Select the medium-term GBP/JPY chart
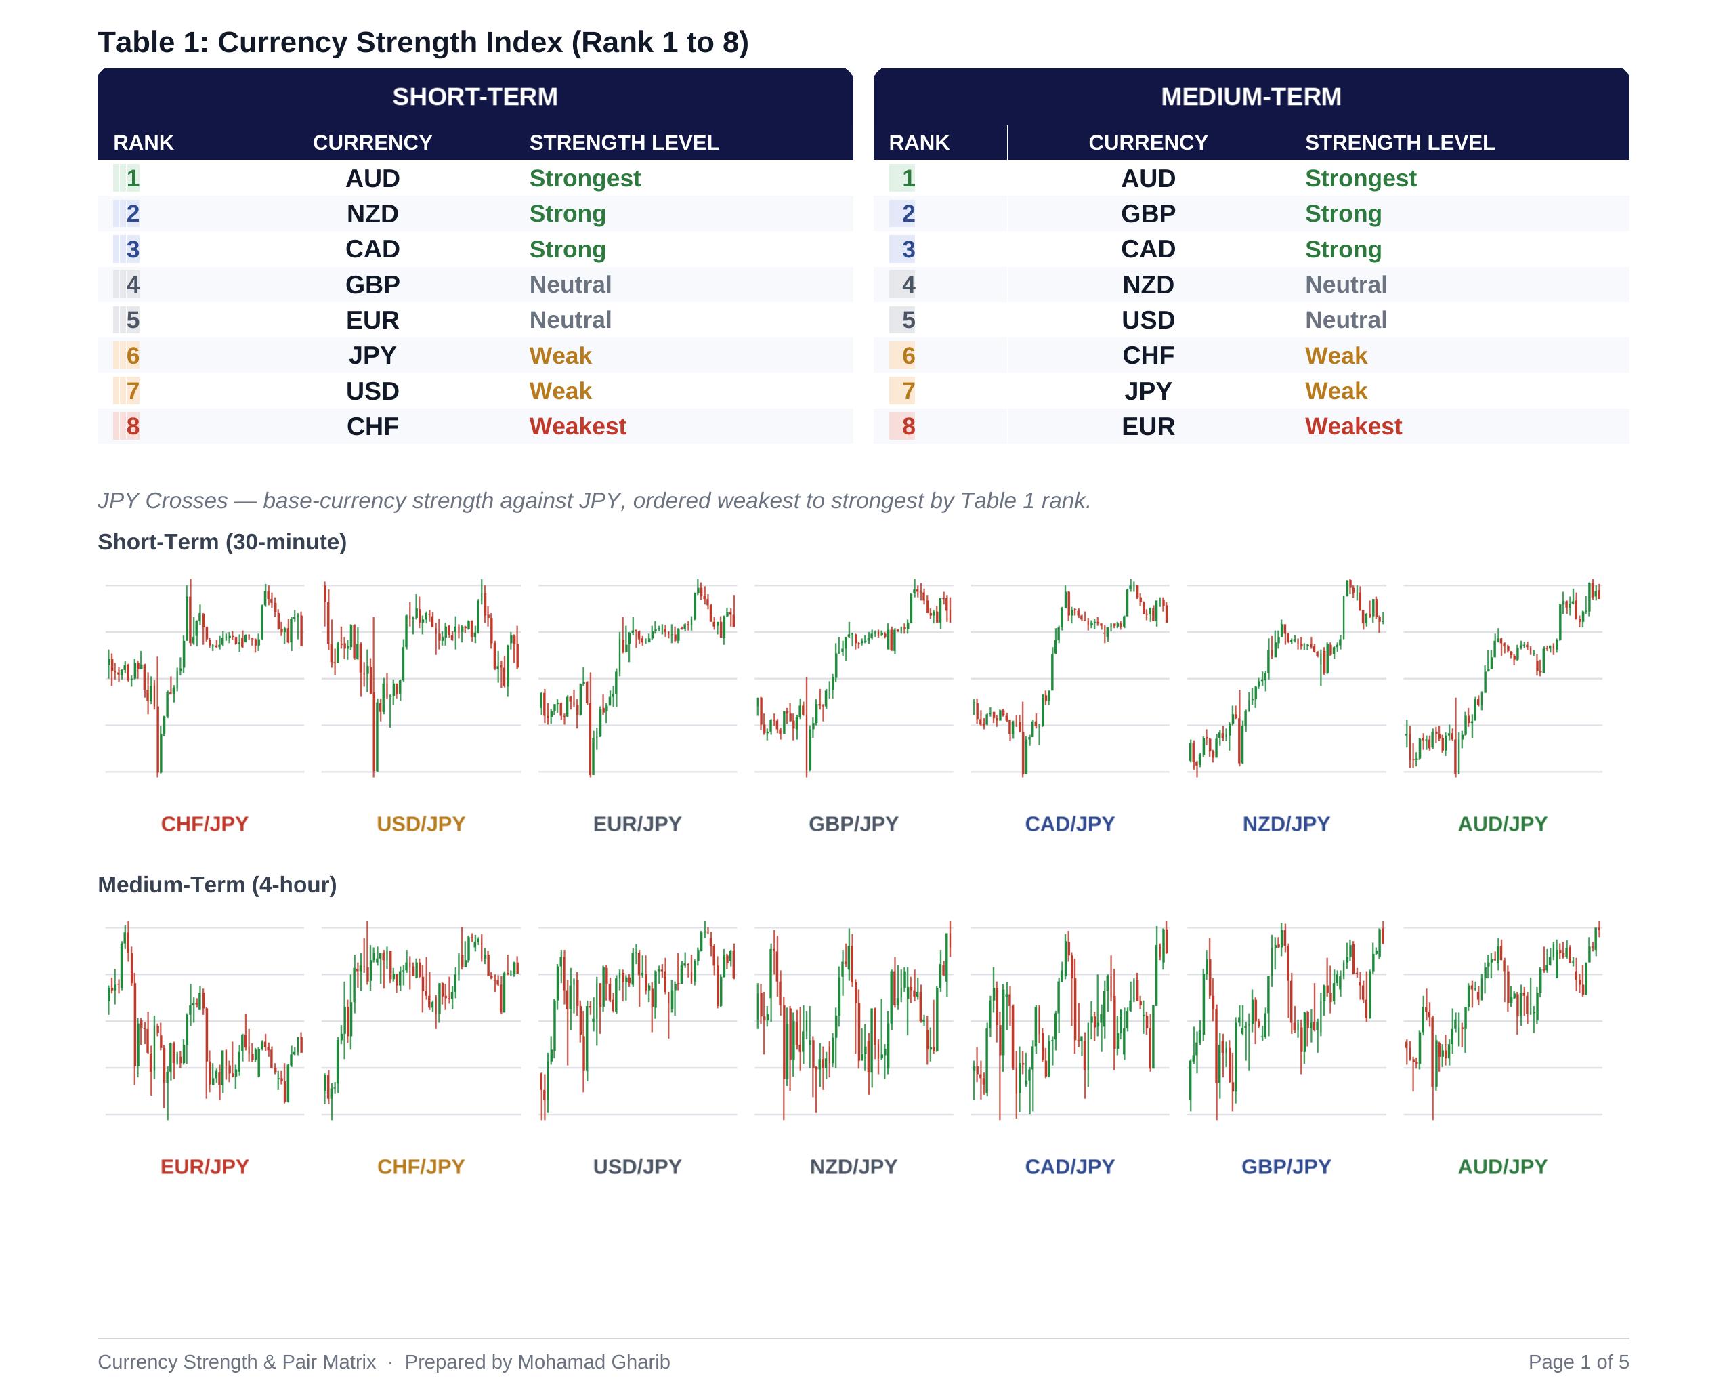This screenshot has width=1727, height=1397. click(x=1286, y=1020)
